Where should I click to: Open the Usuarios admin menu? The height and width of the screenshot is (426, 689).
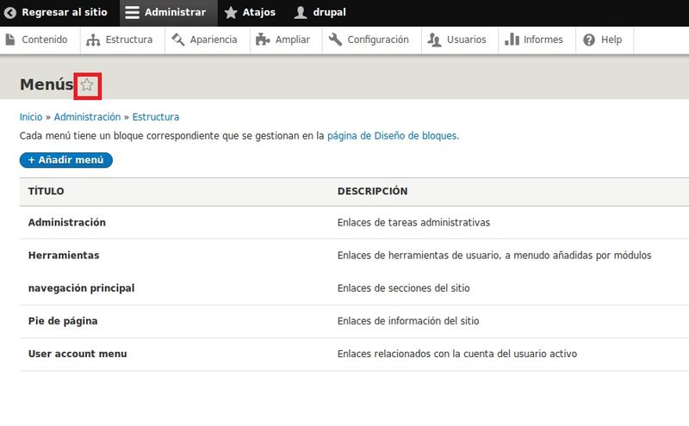tap(466, 40)
